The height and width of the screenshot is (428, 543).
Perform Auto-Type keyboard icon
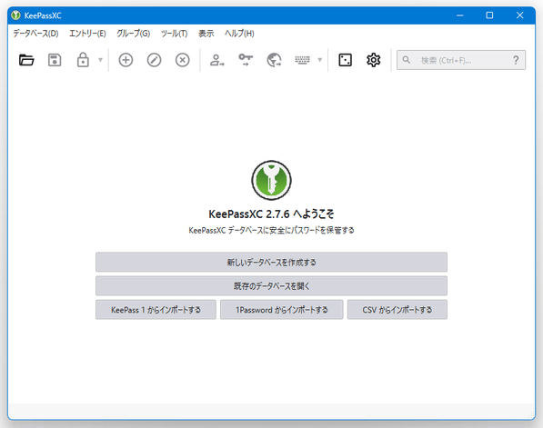302,60
